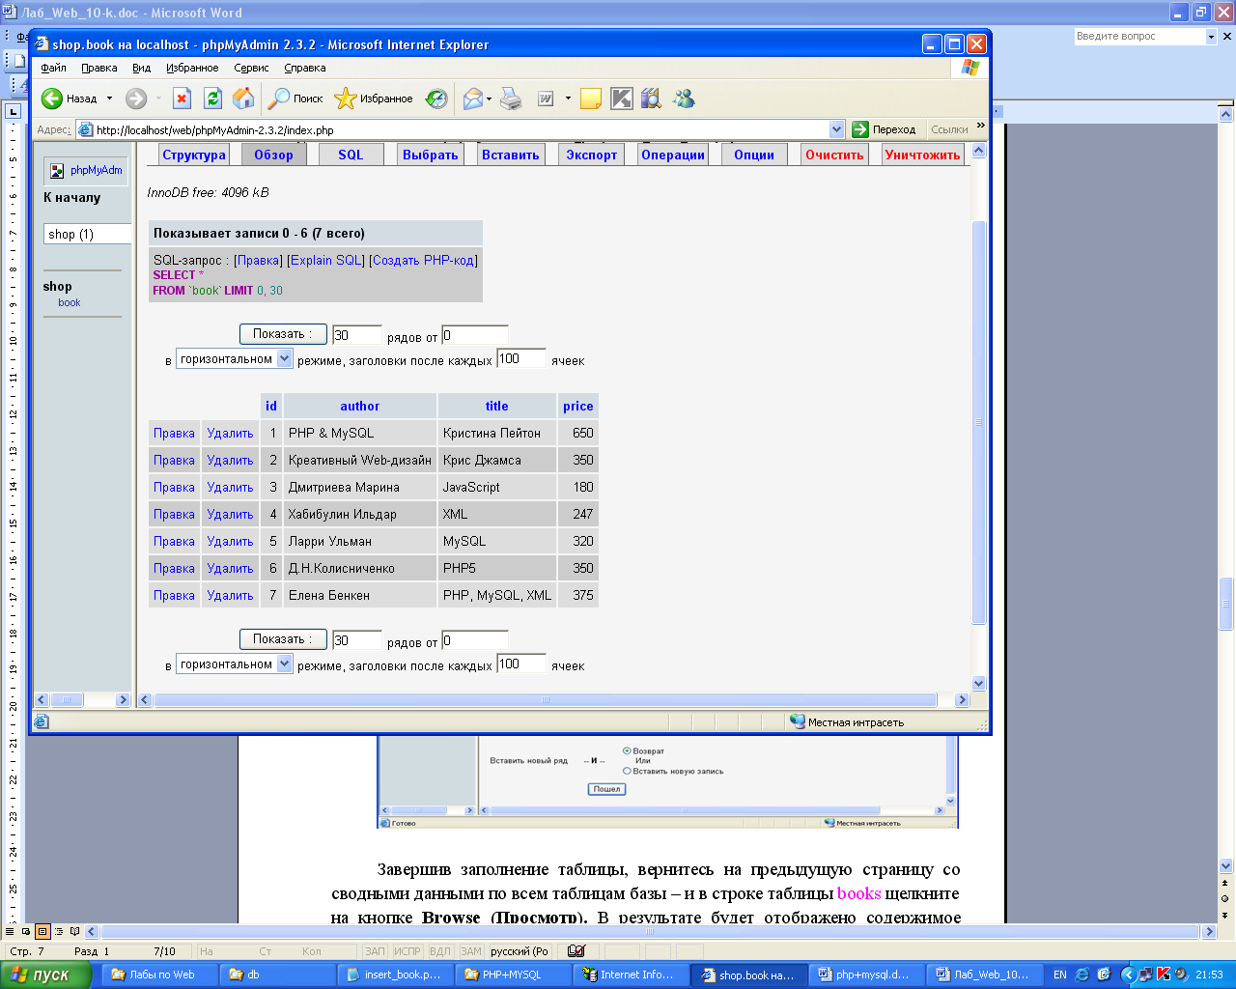This screenshot has height=989, width=1236.
Task: Open the Файл menu in Internet Explorer
Action: [54, 68]
